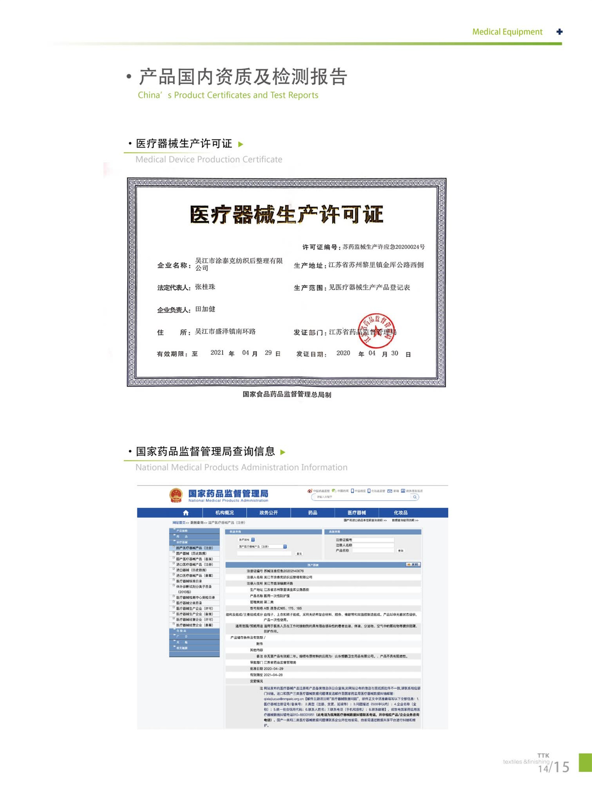
Task: Click the WeChat icon 中国药闻
Action: click(x=334, y=491)
